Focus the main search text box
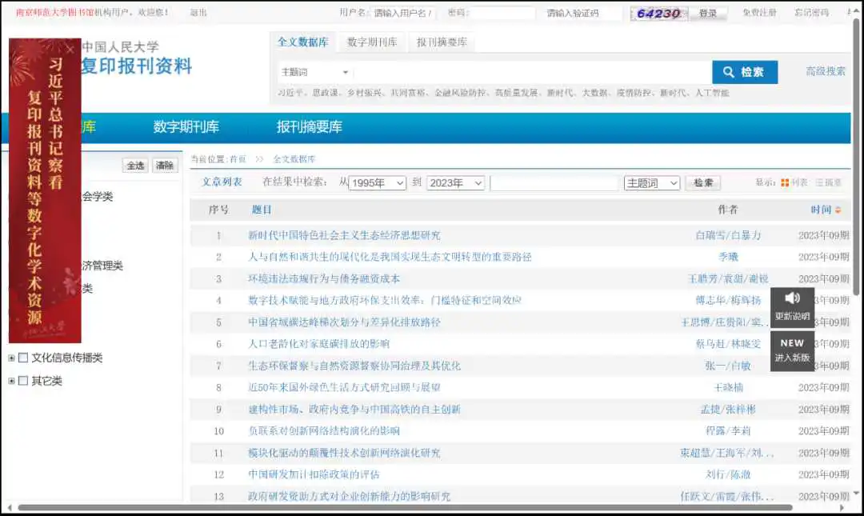 pyautogui.click(x=532, y=72)
